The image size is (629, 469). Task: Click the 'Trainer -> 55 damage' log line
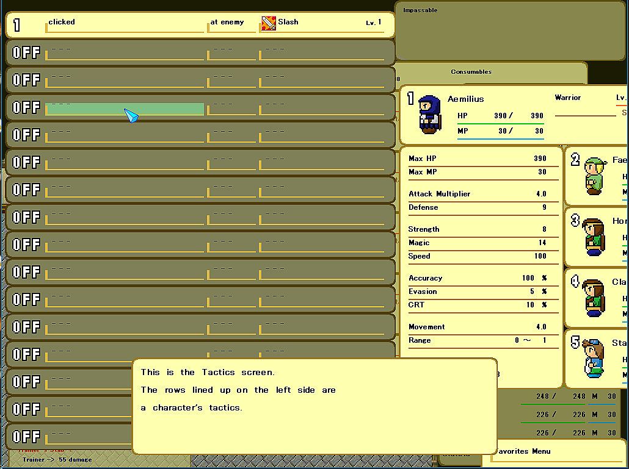(57, 460)
